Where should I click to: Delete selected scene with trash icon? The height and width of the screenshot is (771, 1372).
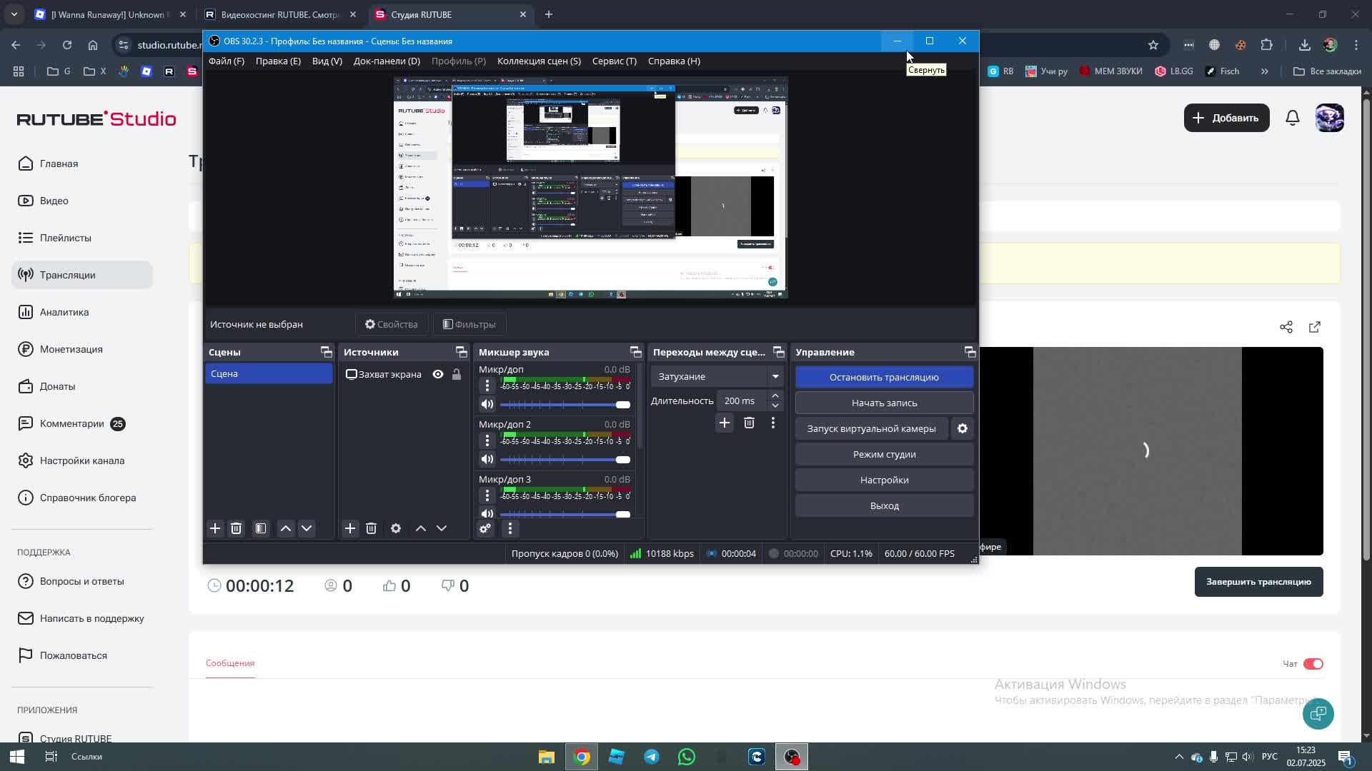tap(236, 528)
